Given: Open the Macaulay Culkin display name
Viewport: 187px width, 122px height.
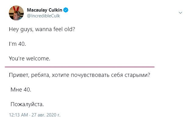Looking at the screenshot, I should click(x=45, y=10).
